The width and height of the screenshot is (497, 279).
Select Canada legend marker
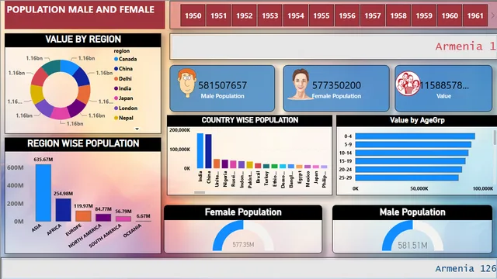coord(116,59)
